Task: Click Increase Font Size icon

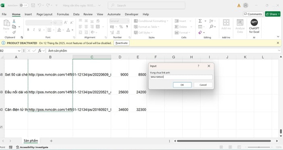Action: [66, 22]
